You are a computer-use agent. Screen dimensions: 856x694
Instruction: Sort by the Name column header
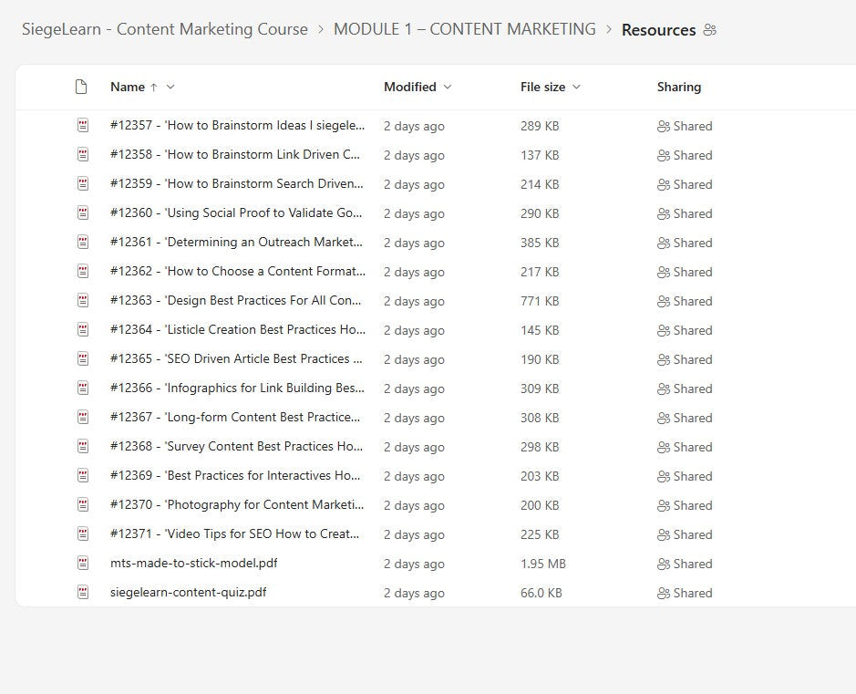pos(128,87)
